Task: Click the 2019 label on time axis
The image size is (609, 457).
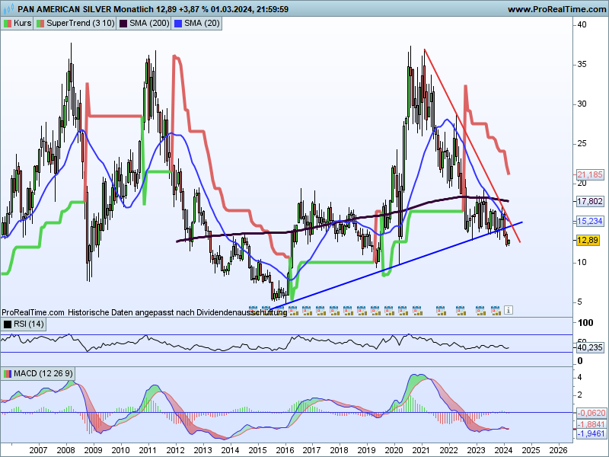Action: [x=366, y=450]
